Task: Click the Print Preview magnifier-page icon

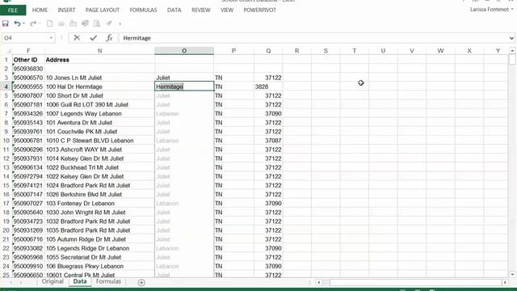Action: tap(97, 23)
